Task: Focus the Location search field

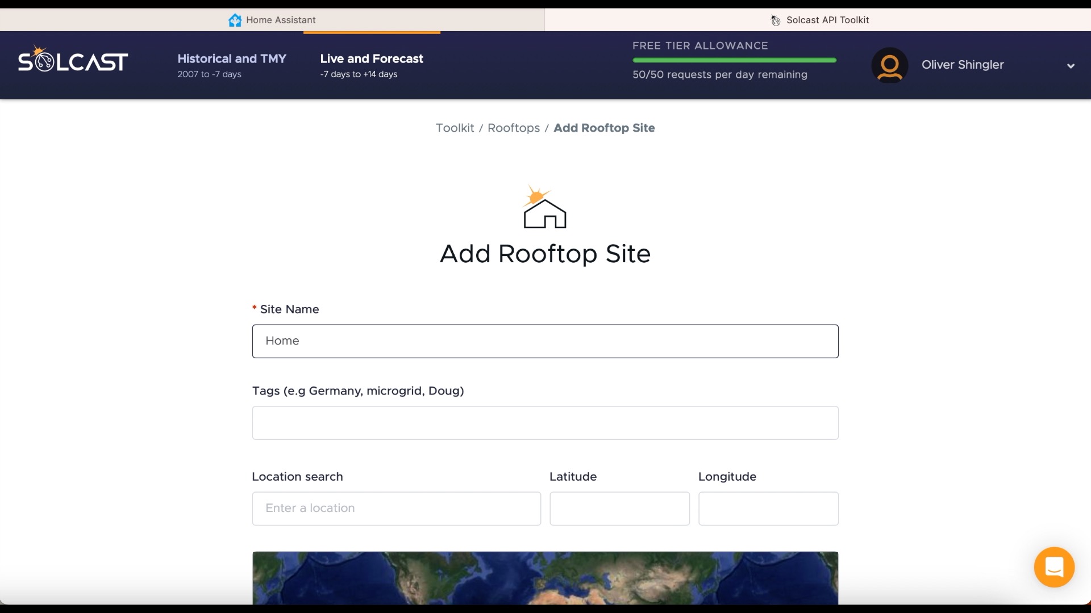Action: pos(396,509)
